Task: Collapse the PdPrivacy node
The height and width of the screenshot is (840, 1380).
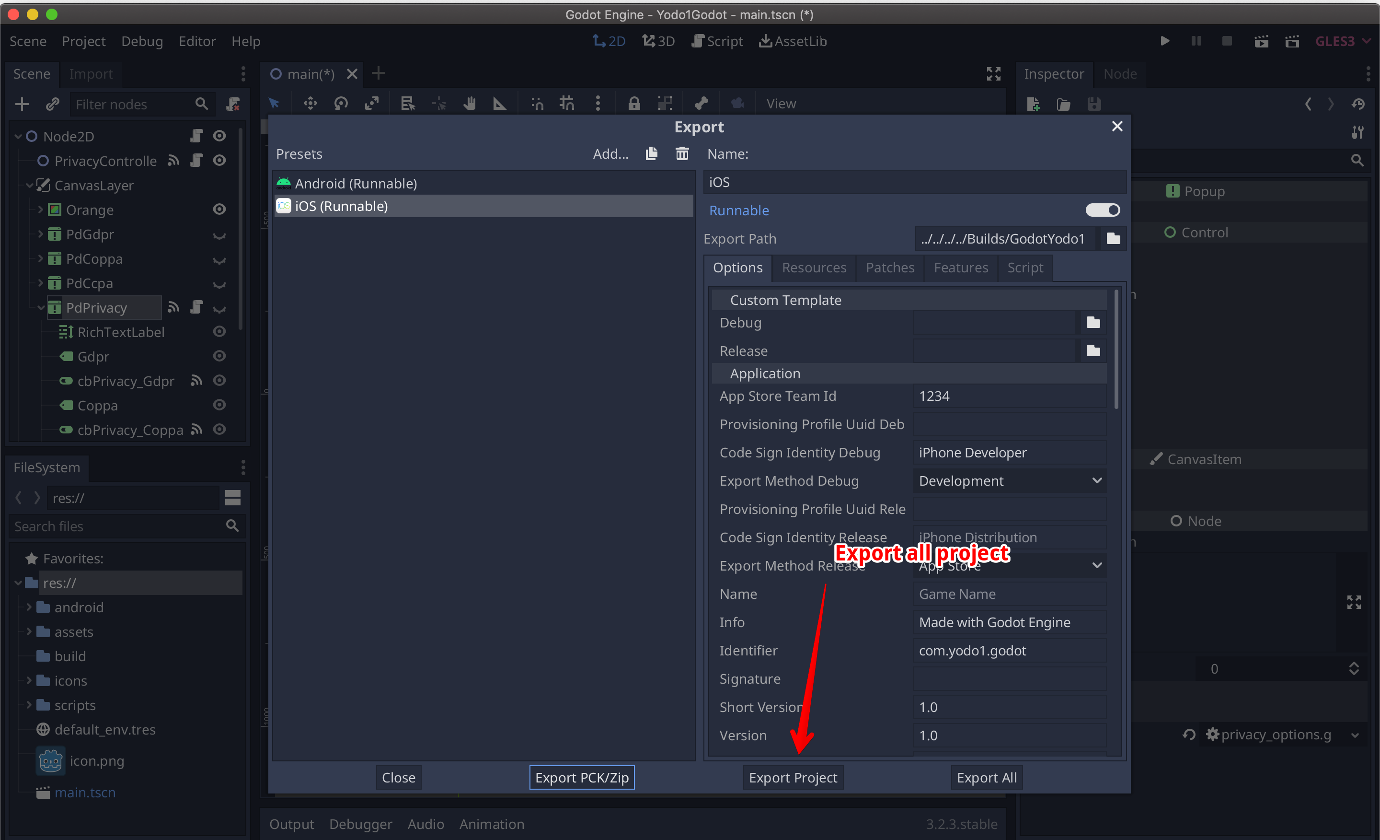Action: [40, 308]
